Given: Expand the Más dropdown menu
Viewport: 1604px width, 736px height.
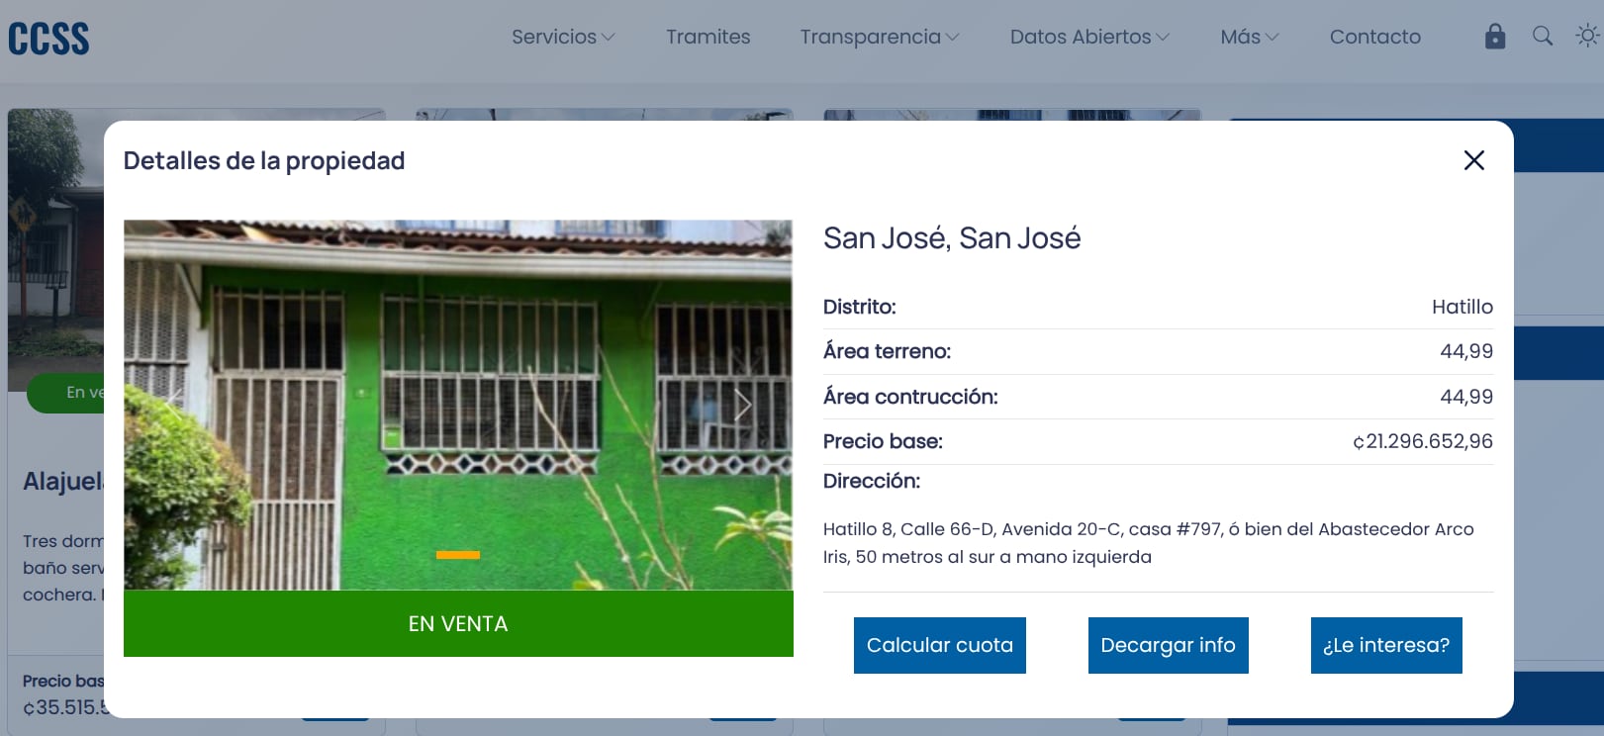Looking at the screenshot, I should coord(1250,37).
